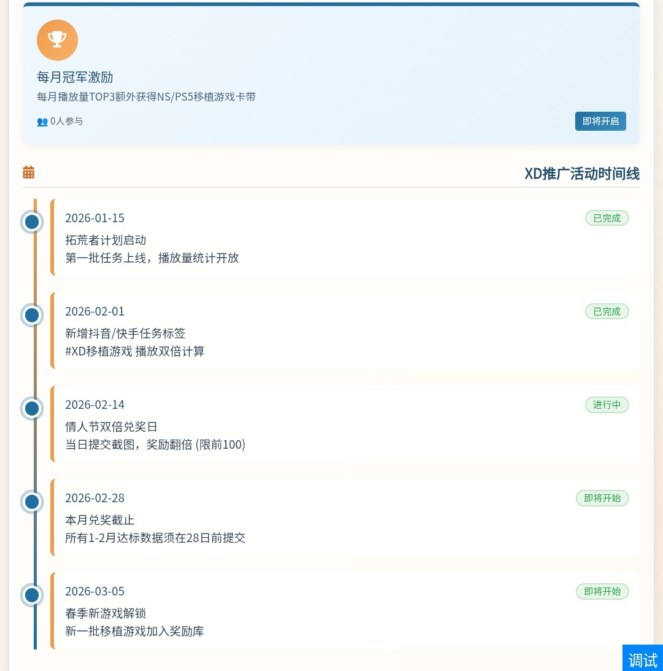Click the 即将开始 badge on the 本月兑奖截止 entry
The width and height of the screenshot is (663, 671).
click(602, 498)
